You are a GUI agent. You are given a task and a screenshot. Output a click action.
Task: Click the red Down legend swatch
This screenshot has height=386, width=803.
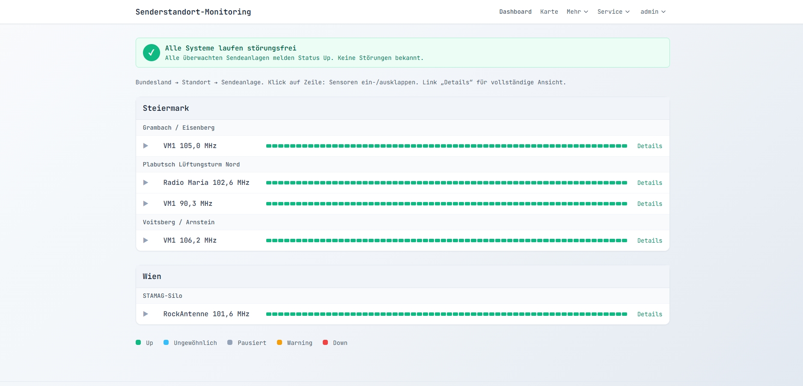pos(325,342)
